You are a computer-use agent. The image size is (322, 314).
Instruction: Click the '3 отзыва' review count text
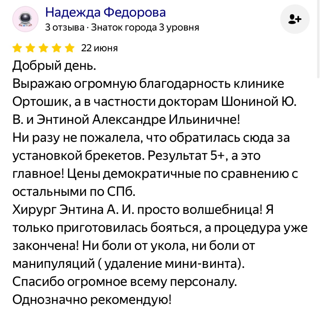coord(65,27)
